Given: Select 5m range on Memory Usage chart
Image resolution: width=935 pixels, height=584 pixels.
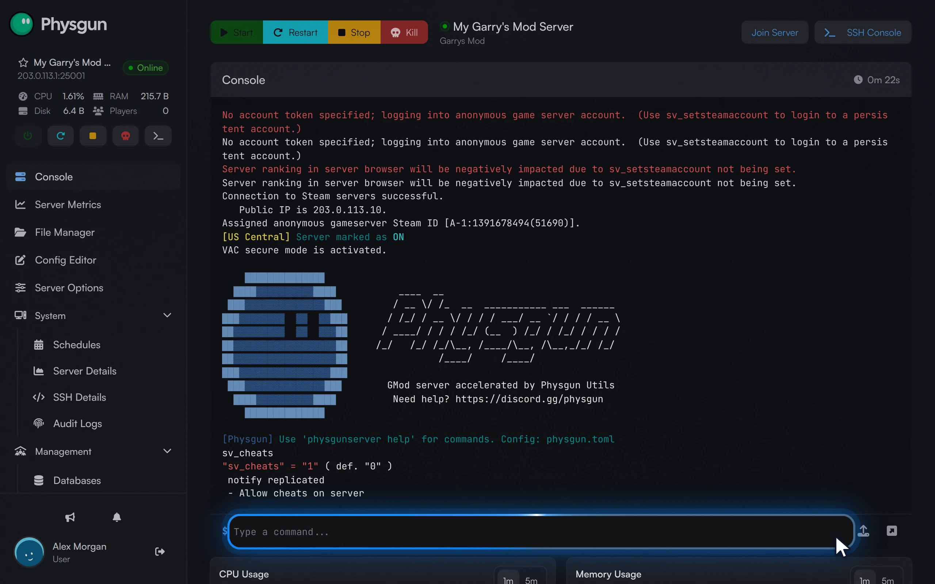Looking at the screenshot, I should (888, 578).
